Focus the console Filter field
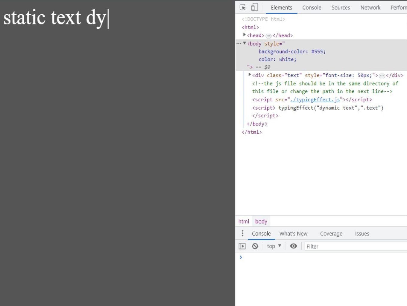Image resolution: width=407 pixels, height=306 pixels. (356, 247)
